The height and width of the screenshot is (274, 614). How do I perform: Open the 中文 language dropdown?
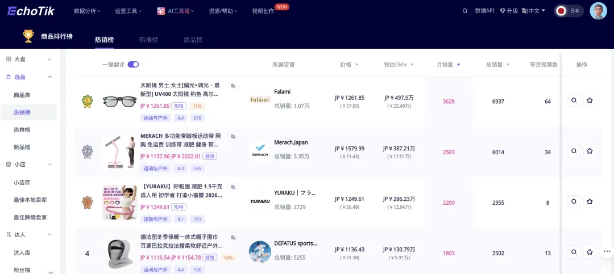534,11
